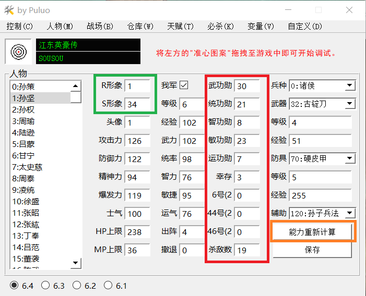Click the 攻击力 field showing 126
366x296 pixels.
click(137, 141)
